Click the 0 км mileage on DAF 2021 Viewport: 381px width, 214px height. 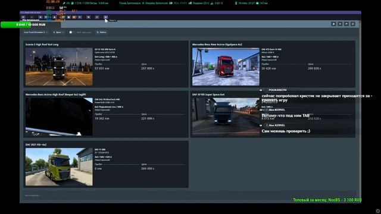98,169
